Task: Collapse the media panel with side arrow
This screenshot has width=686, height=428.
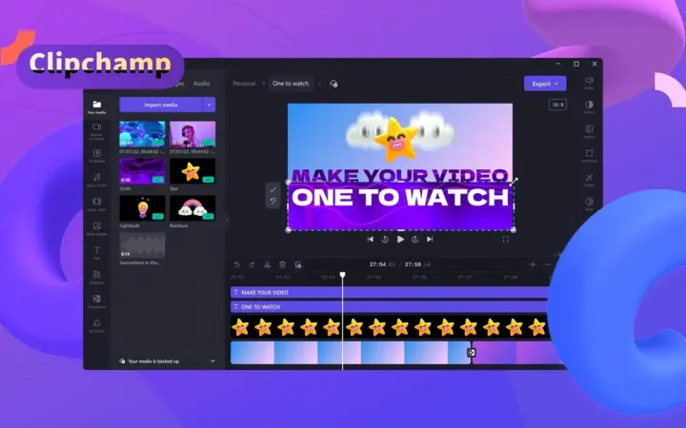Action: point(227,221)
